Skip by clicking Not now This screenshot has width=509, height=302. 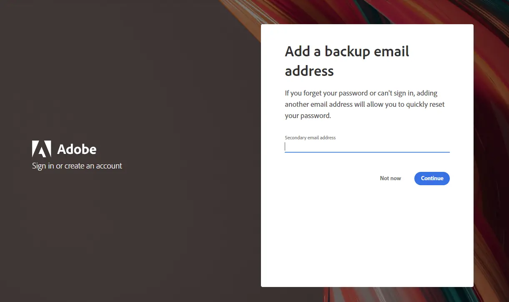(x=390, y=179)
